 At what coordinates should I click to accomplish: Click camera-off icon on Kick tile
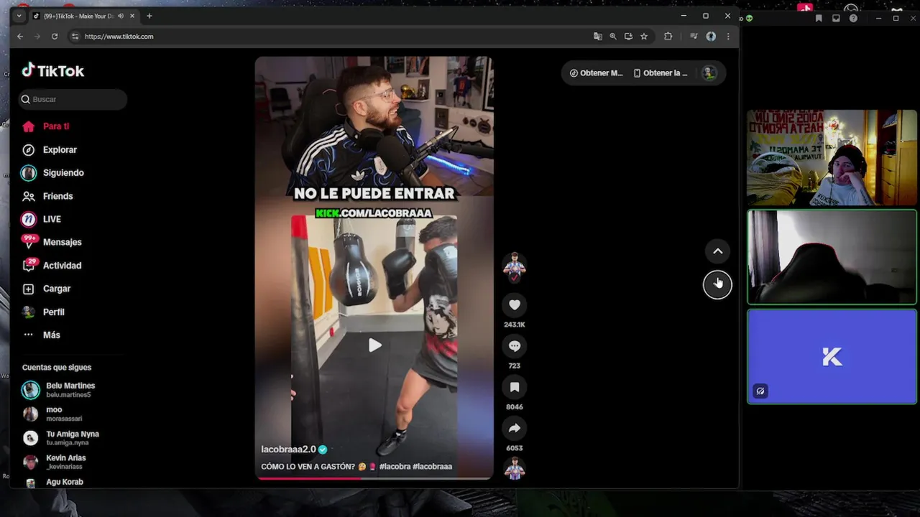760,391
